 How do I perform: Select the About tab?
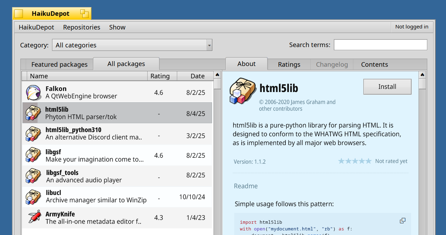pyautogui.click(x=247, y=64)
